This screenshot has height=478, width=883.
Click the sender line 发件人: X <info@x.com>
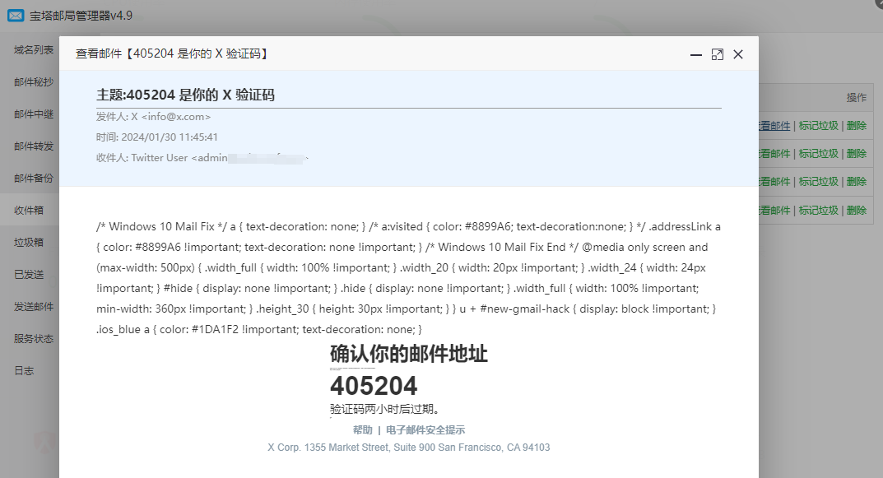point(153,117)
